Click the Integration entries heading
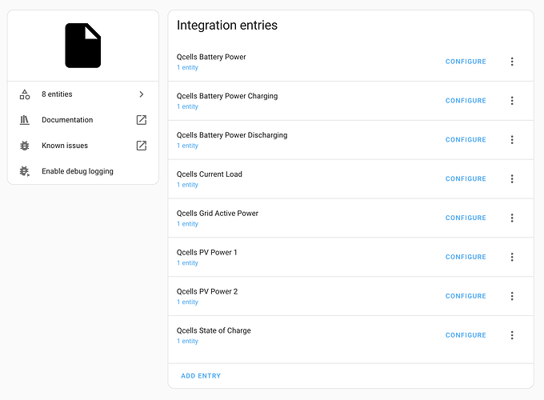Image resolution: width=544 pixels, height=400 pixels. pyautogui.click(x=227, y=26)
